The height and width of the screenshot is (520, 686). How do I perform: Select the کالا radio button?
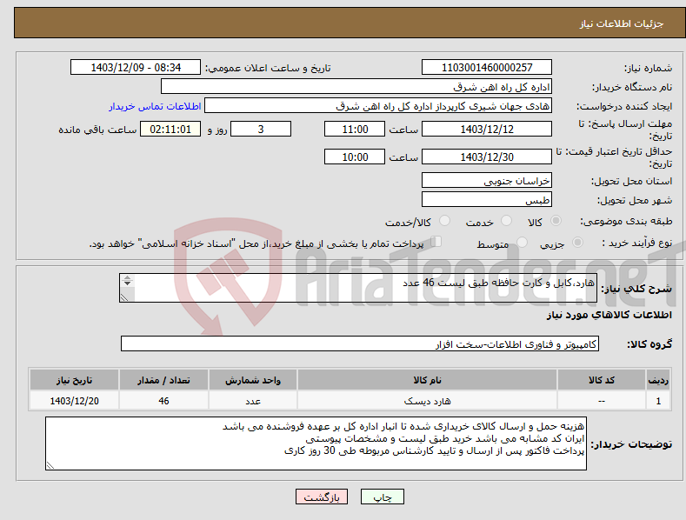556,221
